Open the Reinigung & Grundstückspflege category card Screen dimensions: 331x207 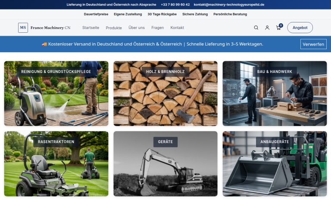[56, 94]
